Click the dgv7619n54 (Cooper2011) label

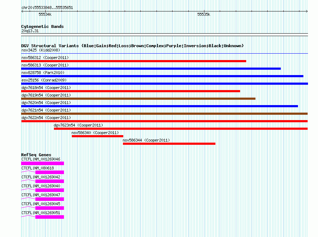point(46,95)
